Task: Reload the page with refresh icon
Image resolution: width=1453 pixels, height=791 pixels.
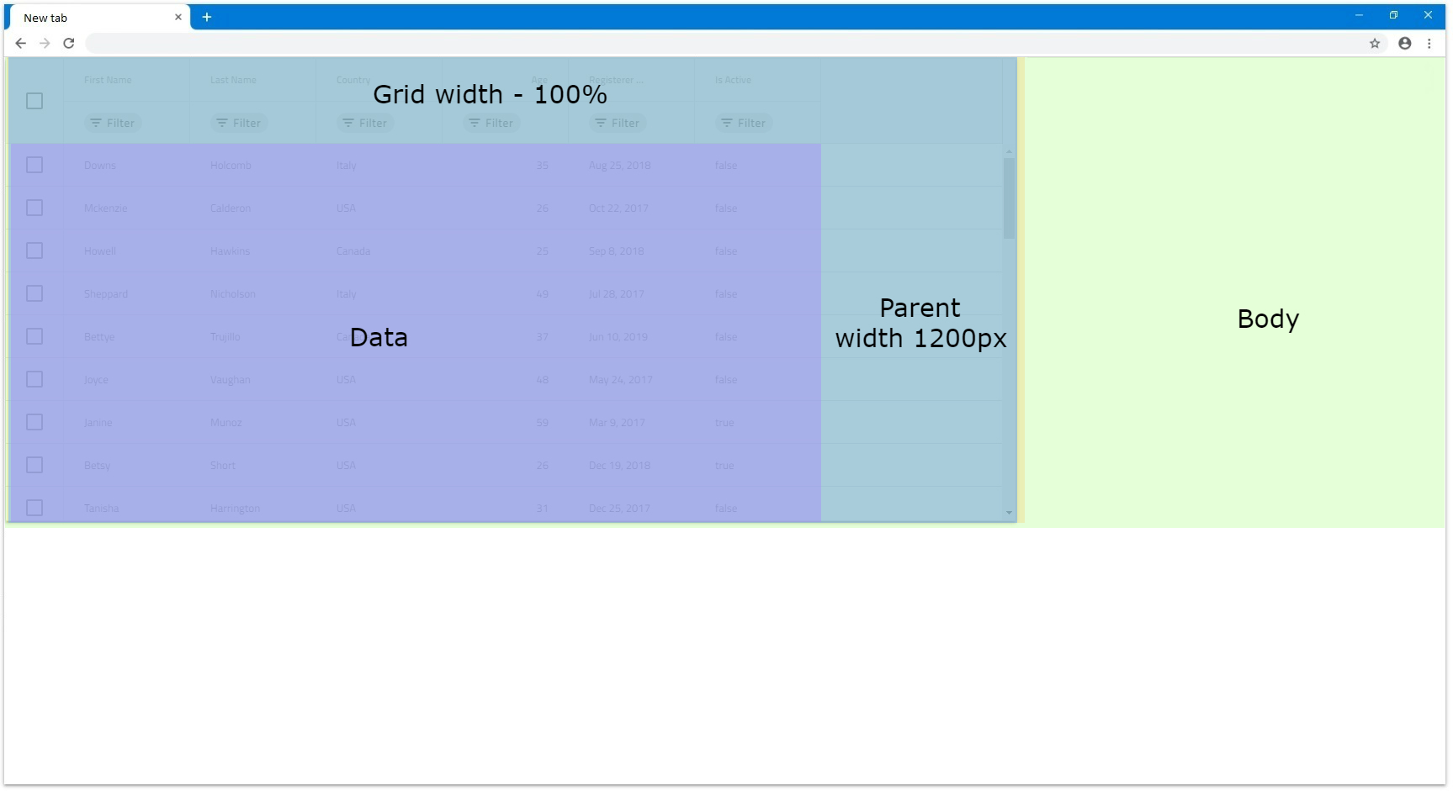Action: (x=69, y=44)
